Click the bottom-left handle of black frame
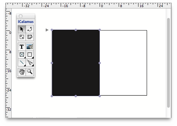This screenshot has width=177, height=126. tap(52, 96)
